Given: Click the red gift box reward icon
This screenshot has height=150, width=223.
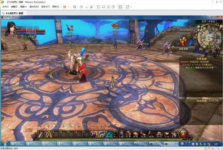Looking at the screenshot, I should (183, 41).
